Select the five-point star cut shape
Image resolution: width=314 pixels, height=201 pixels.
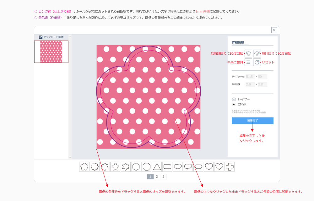[x=116, y=166]
